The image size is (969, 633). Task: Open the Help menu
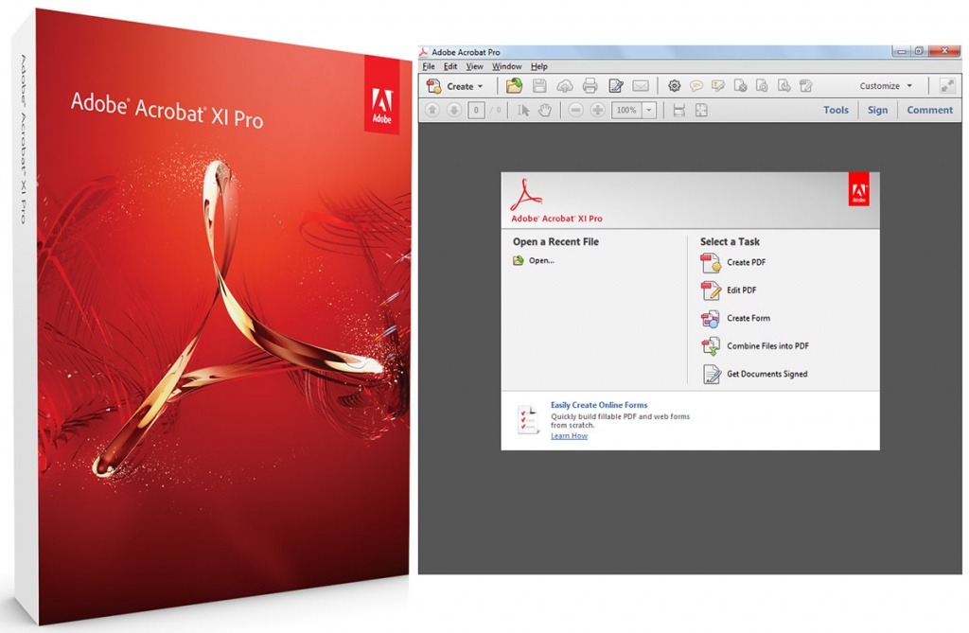click(x=538, y=66)
